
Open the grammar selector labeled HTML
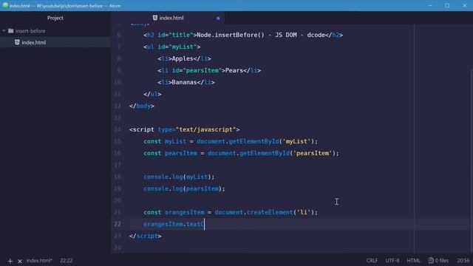[413, 261]
